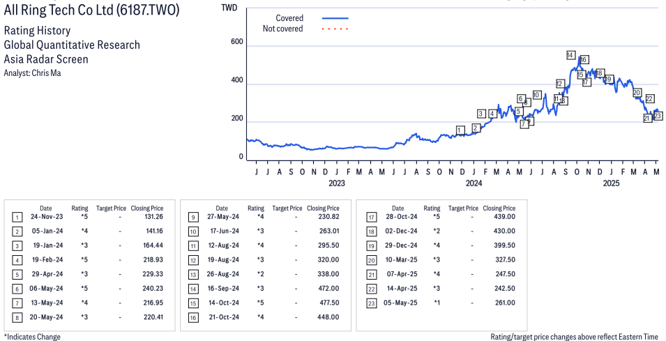Click the 2023 year label on the axis

(x=337, y=183)
